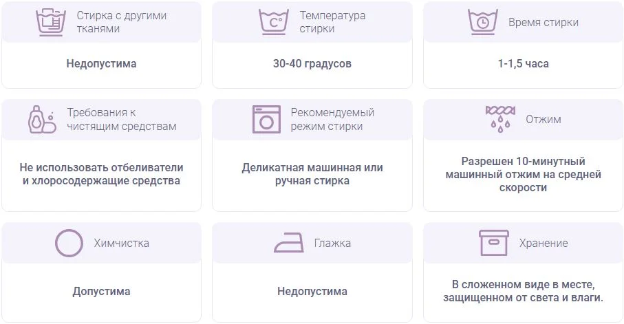Click the spin wringing drops icon
Screen dimensions: 624x324
click(x=500, y=119)
